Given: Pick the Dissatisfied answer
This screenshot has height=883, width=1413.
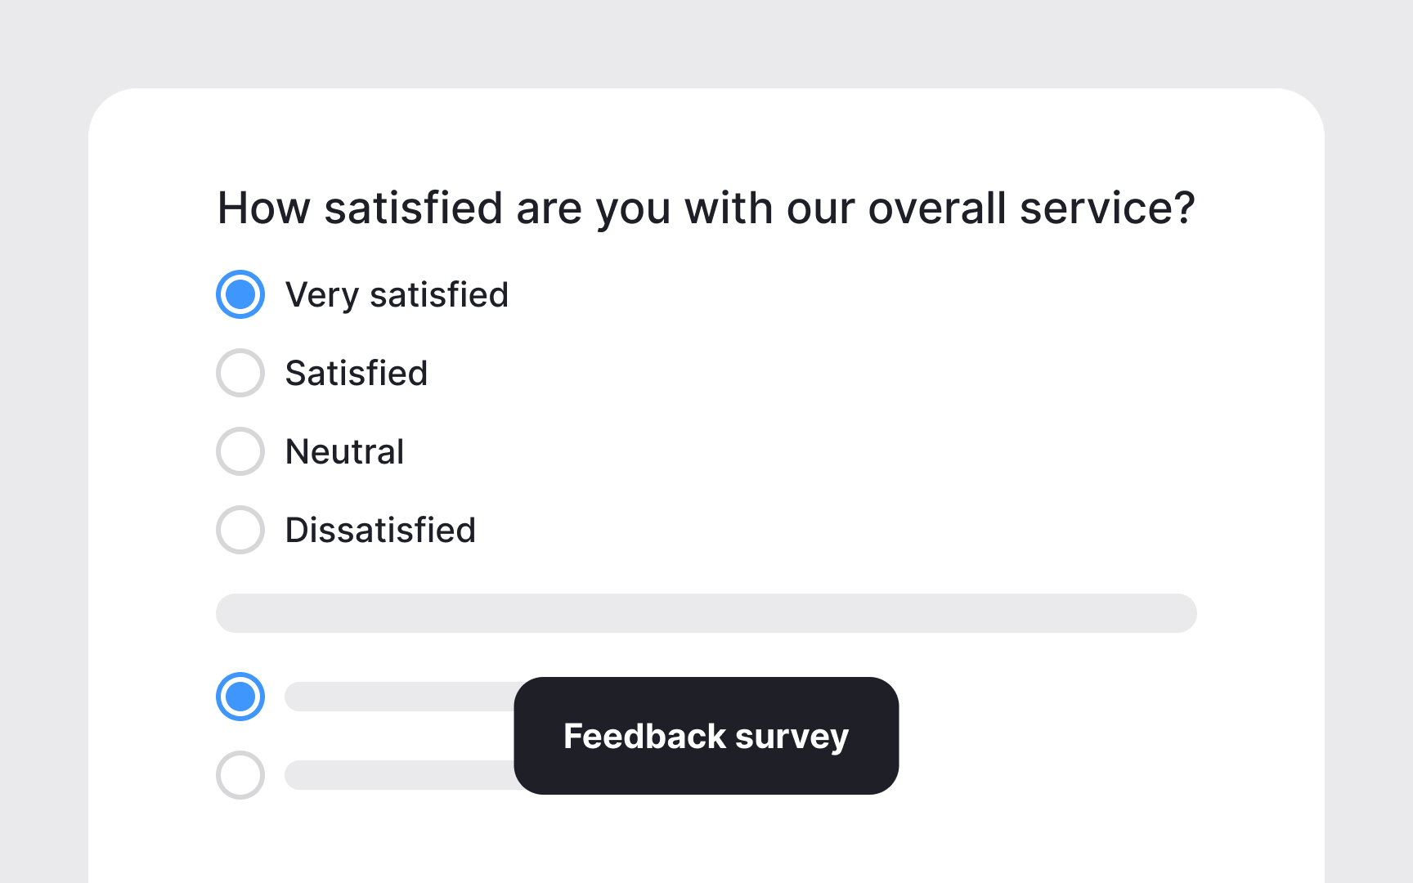Looking at the screenshot, I should [x=240, y=530].
